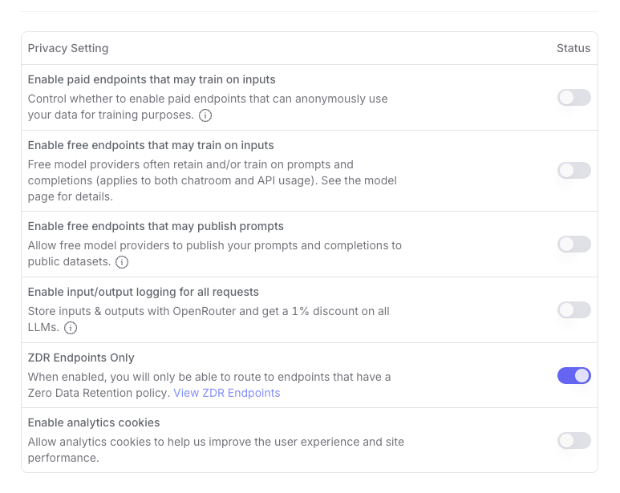Viewport: 620px width, 493px height.
Task: Click the 'ZDR Endpoints Only' title
Action: tap(81, 358)
